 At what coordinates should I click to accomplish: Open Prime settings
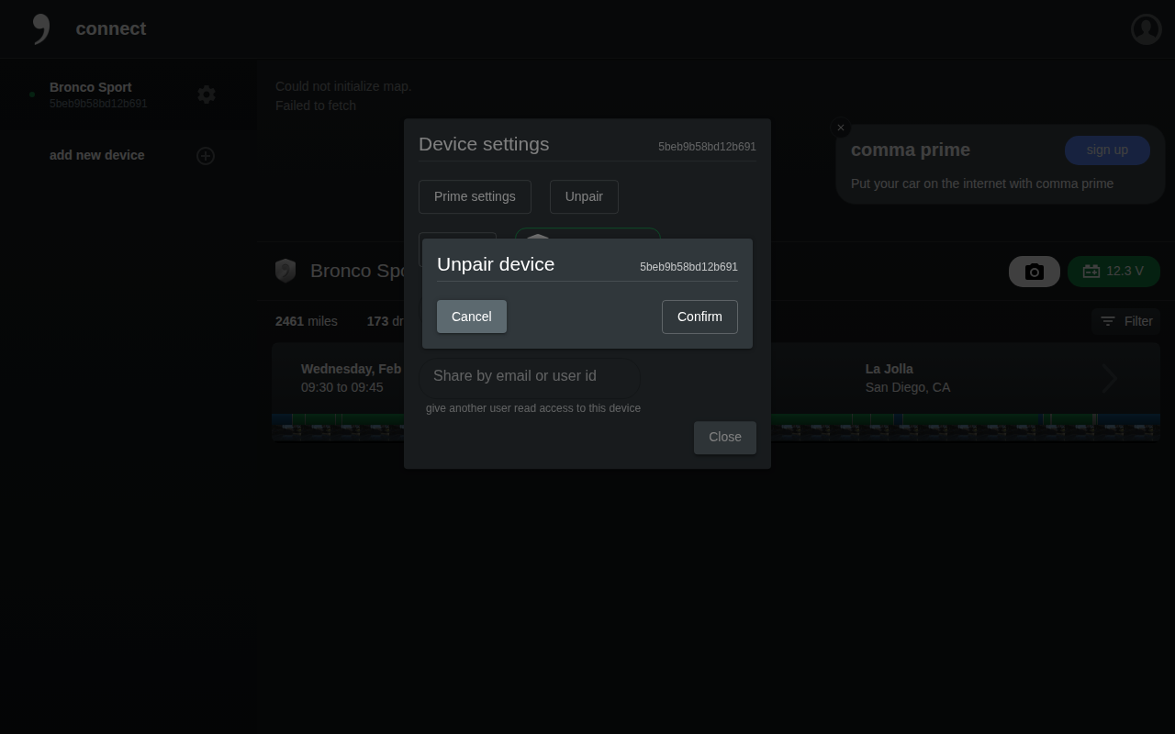tap(475, 196)
